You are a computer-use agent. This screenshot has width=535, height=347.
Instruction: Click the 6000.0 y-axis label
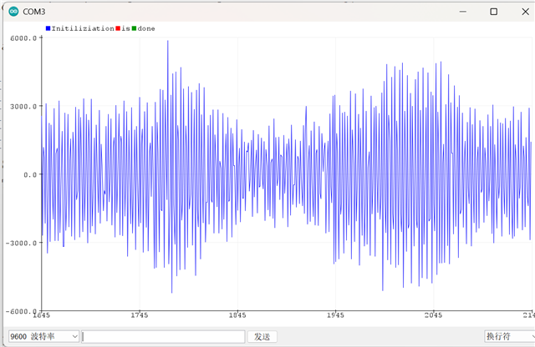(23, 38)
